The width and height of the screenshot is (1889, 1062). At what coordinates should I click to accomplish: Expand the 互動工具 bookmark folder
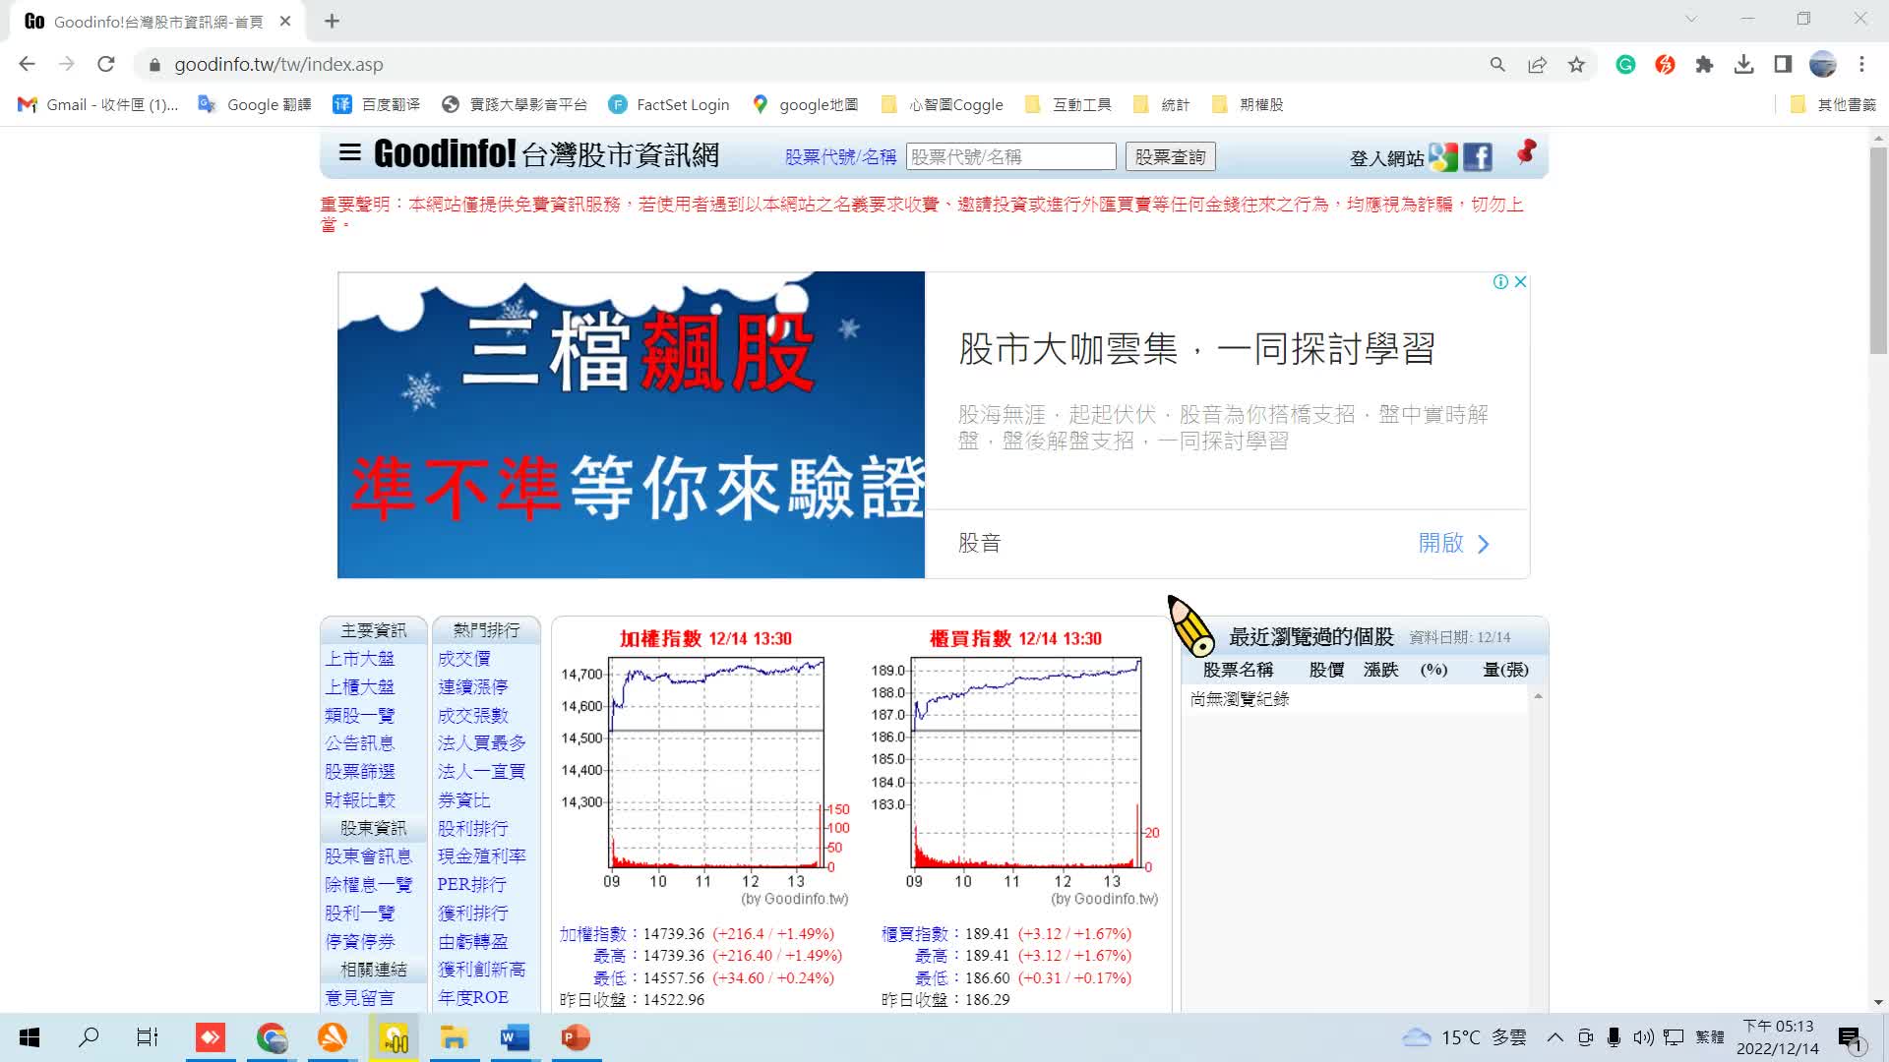1067,104
